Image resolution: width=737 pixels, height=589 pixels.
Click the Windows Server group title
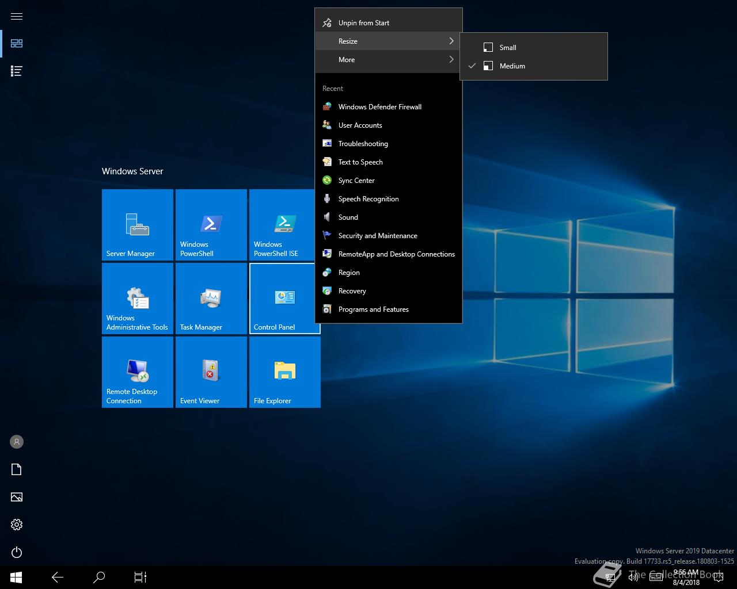[132, 171]
